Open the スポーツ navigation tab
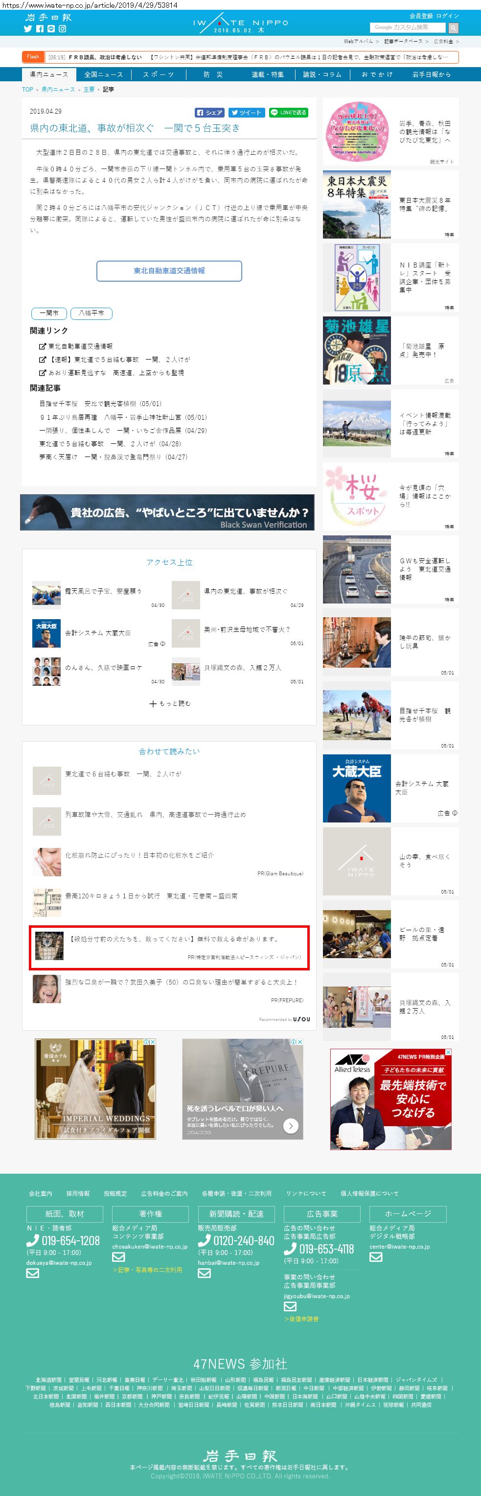Screen dimensions: 481x1496 click(x=159, y=74)
